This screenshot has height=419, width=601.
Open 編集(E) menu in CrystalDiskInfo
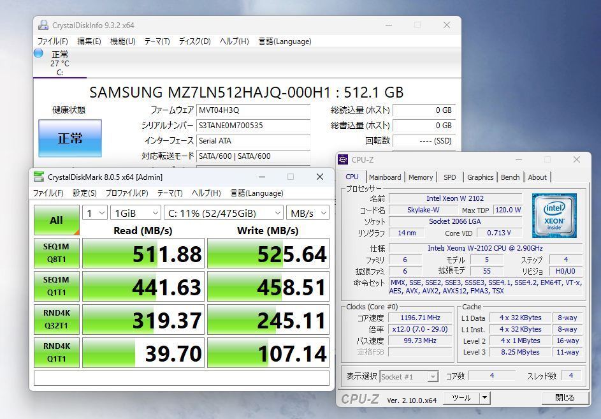(x=89, y=41)
